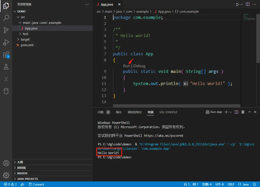260x187 pixels.
Task: Switch to the 问题 problems tab
Action: 101,112
